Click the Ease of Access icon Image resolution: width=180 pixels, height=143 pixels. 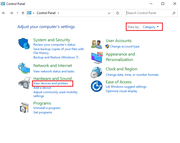97,86
